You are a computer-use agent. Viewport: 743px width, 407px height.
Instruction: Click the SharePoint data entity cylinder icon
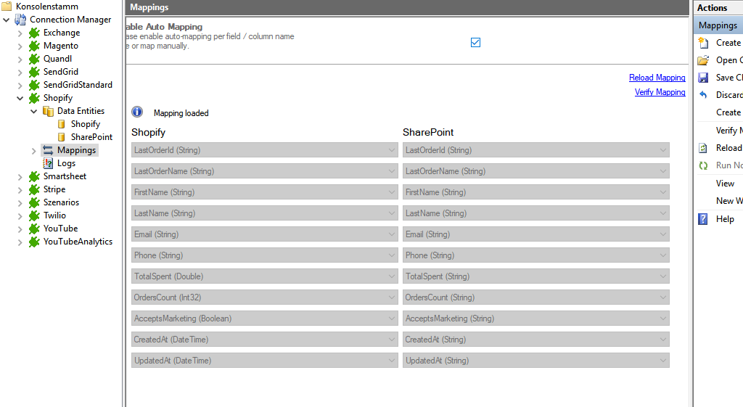pos(62,137)
